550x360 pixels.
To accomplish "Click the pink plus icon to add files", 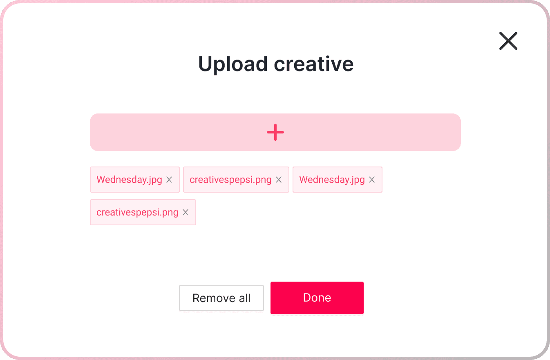I will 275,132.
